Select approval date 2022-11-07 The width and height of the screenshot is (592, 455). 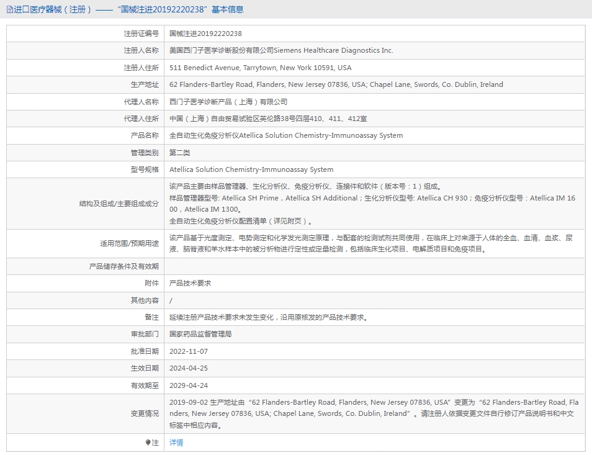tap(189, 351)
